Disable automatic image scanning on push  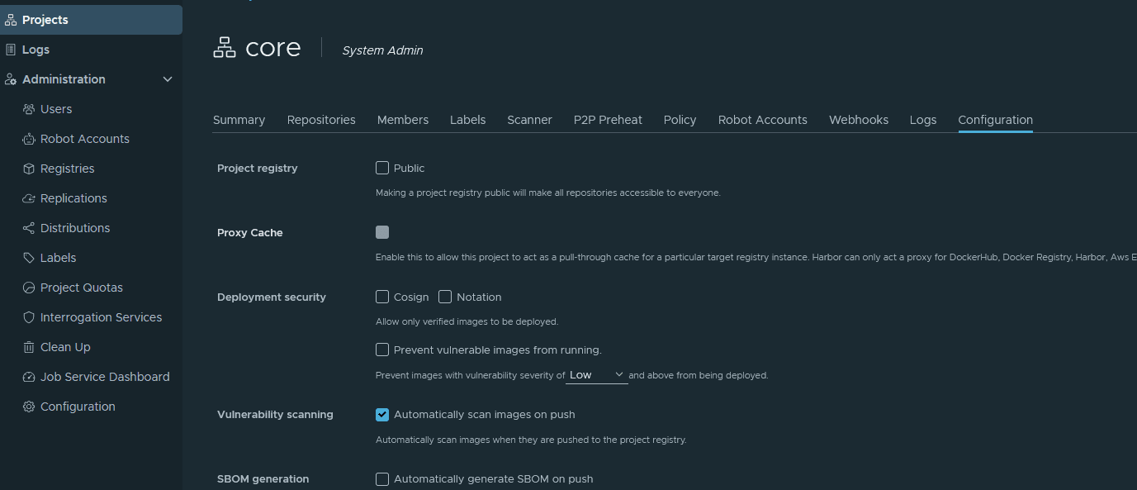click(382, 414)
